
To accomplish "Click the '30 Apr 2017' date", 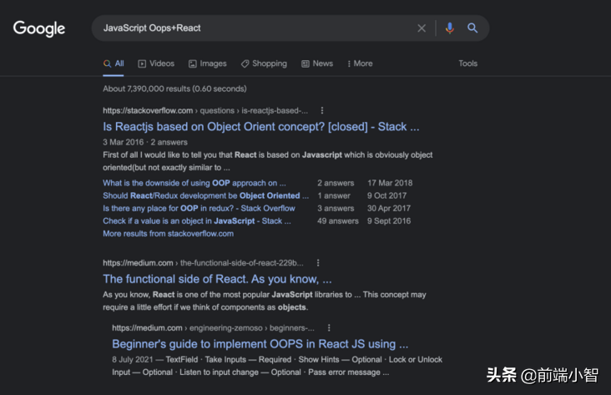I will [x=388, y=209].
